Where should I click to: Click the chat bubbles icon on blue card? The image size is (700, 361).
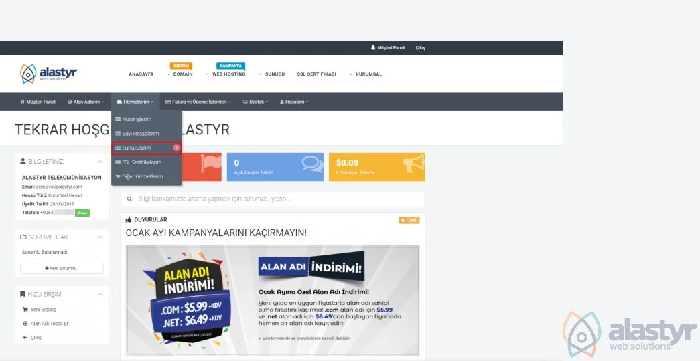pyautogui.click(x=311, y=164)
